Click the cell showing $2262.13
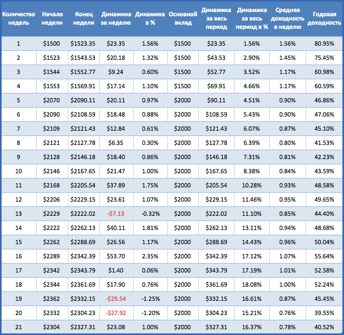This screenshot has height=335, width=344. 83,228
